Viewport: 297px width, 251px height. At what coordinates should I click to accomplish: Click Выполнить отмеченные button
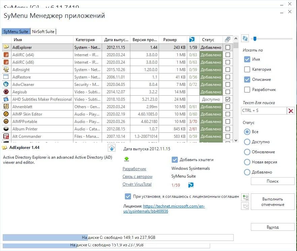(272, 202)
